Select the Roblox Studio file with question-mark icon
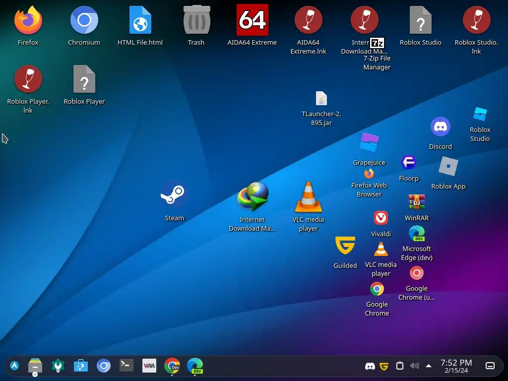This screenshot has width=508, height=381. pyautogui.click(x=421, y=20)
